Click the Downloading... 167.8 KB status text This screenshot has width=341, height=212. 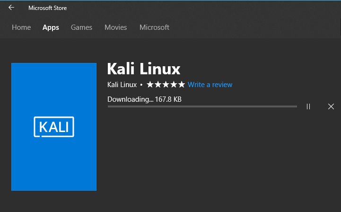click(x=144, y=99)
